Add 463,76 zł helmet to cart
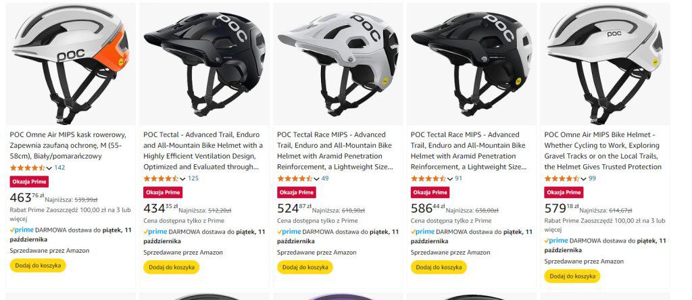 tap(38, 266)
